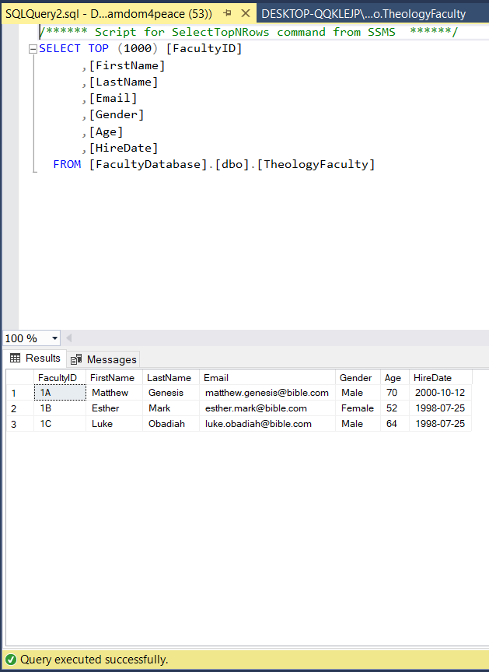The width and height of the screenshot is (489, 672).
Task: Click the FROM keyword in query
Action: coord(67,165)
